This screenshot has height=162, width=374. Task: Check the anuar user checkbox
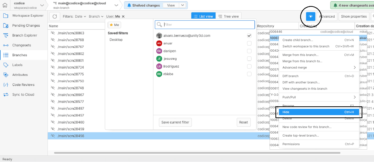(249, 43)
